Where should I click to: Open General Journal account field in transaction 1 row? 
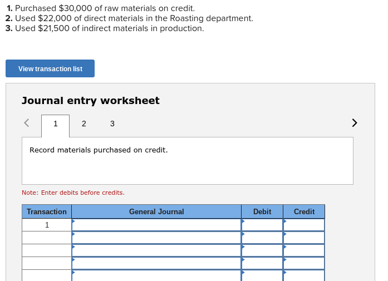click(x=156, y=225)
